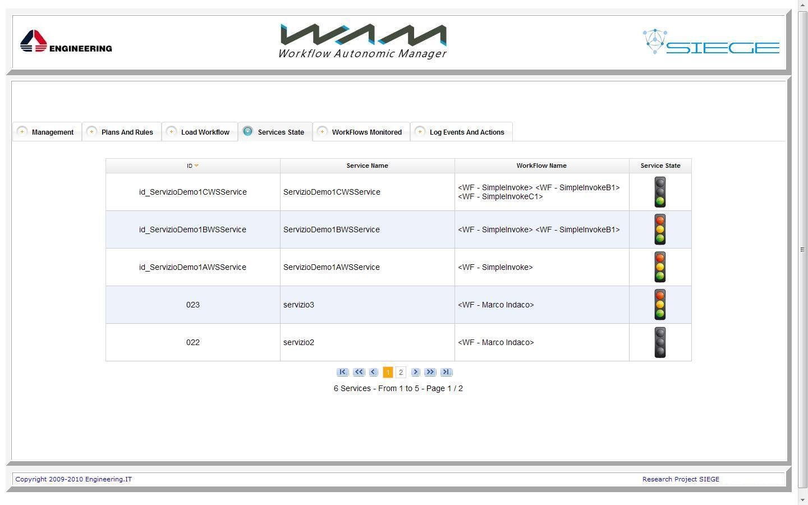Toggle the Services State tab status icon
This screenshot has width=808, height=505.
click(247, 131)
